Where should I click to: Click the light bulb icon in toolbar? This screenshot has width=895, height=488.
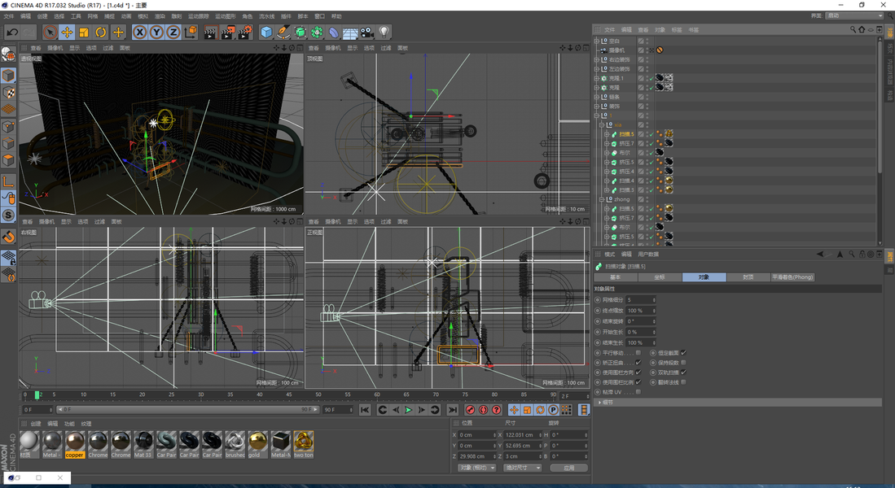384,33
